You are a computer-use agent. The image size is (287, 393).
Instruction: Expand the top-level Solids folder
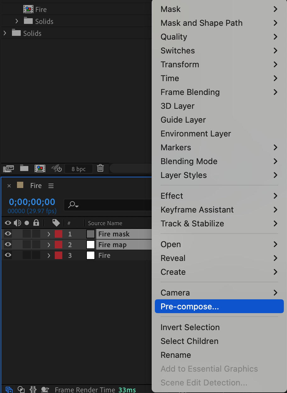[5, 33]
